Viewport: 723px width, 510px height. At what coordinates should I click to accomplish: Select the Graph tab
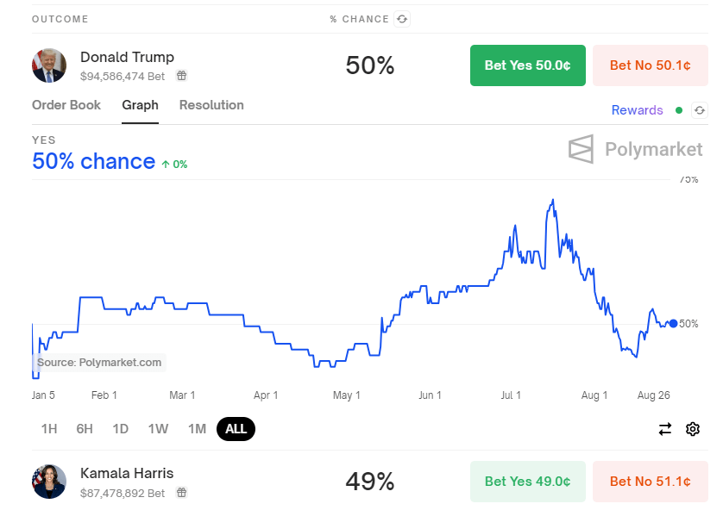click(140, 105)
